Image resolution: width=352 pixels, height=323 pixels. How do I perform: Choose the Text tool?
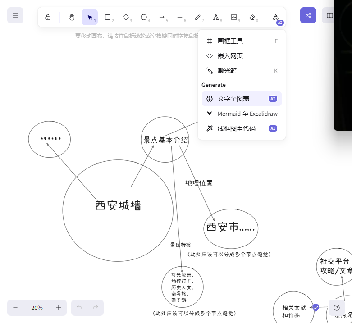pos(216,17)
